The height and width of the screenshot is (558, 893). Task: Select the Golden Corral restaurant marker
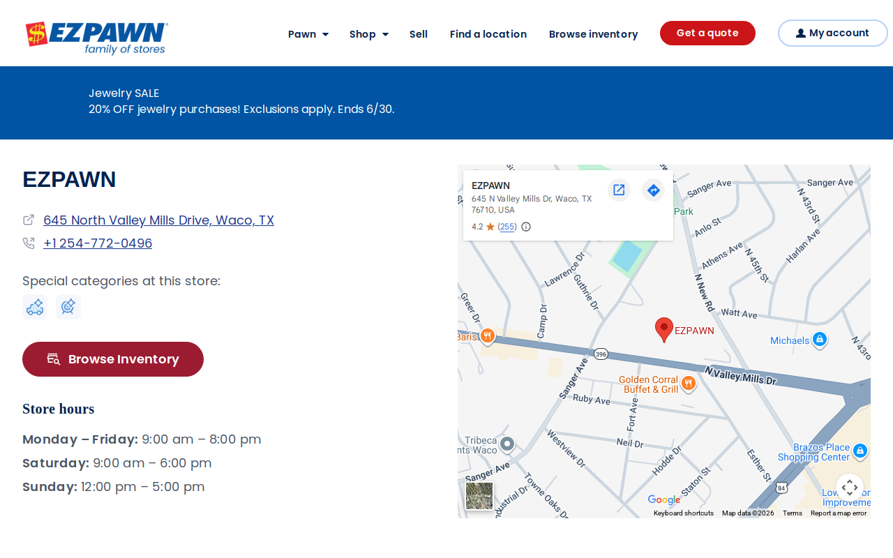coord(689,383)
